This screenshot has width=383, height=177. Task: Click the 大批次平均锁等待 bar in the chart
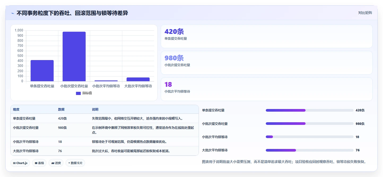(x=138, y=79)
